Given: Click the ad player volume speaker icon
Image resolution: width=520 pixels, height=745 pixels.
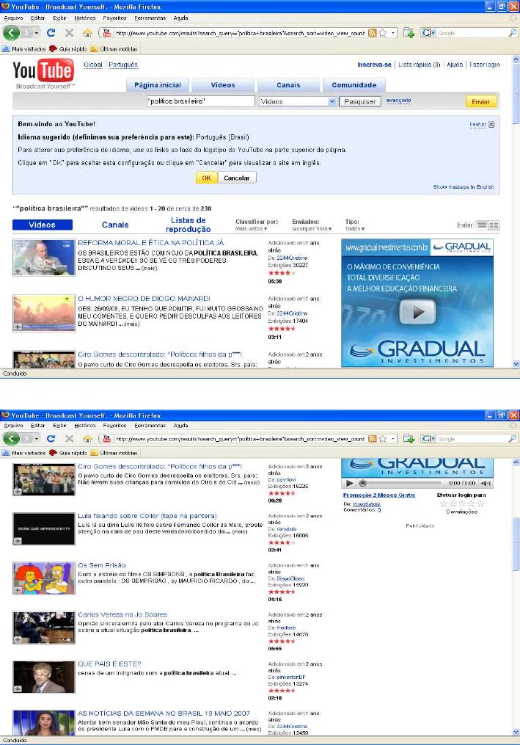Looking at the screenshot, I should tap(486, 483).
